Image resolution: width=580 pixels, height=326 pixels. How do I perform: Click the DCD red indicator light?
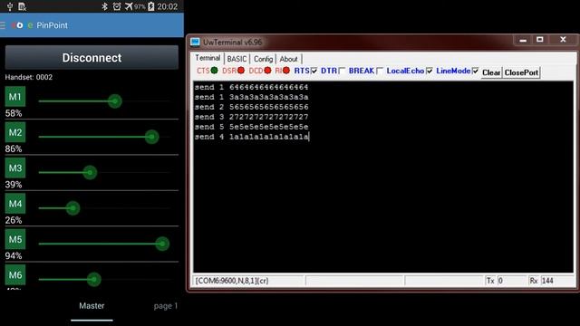[x=267, y=71]
